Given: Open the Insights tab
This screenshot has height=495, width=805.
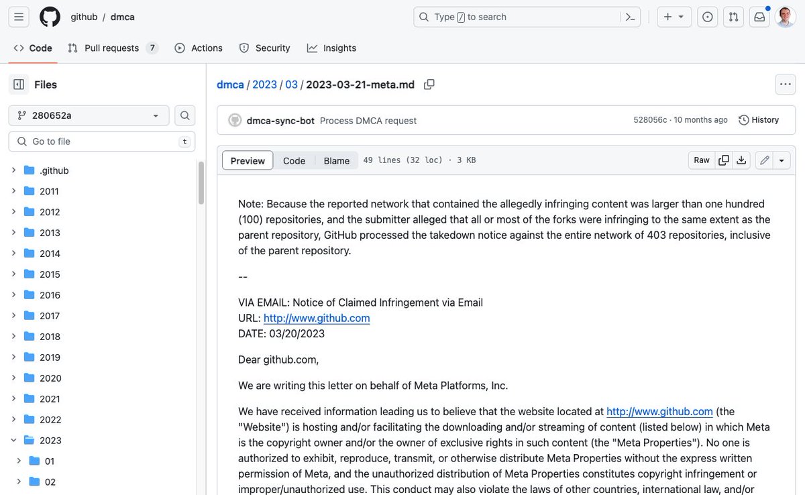Looking at the screenshot, I should click(331, 48).
